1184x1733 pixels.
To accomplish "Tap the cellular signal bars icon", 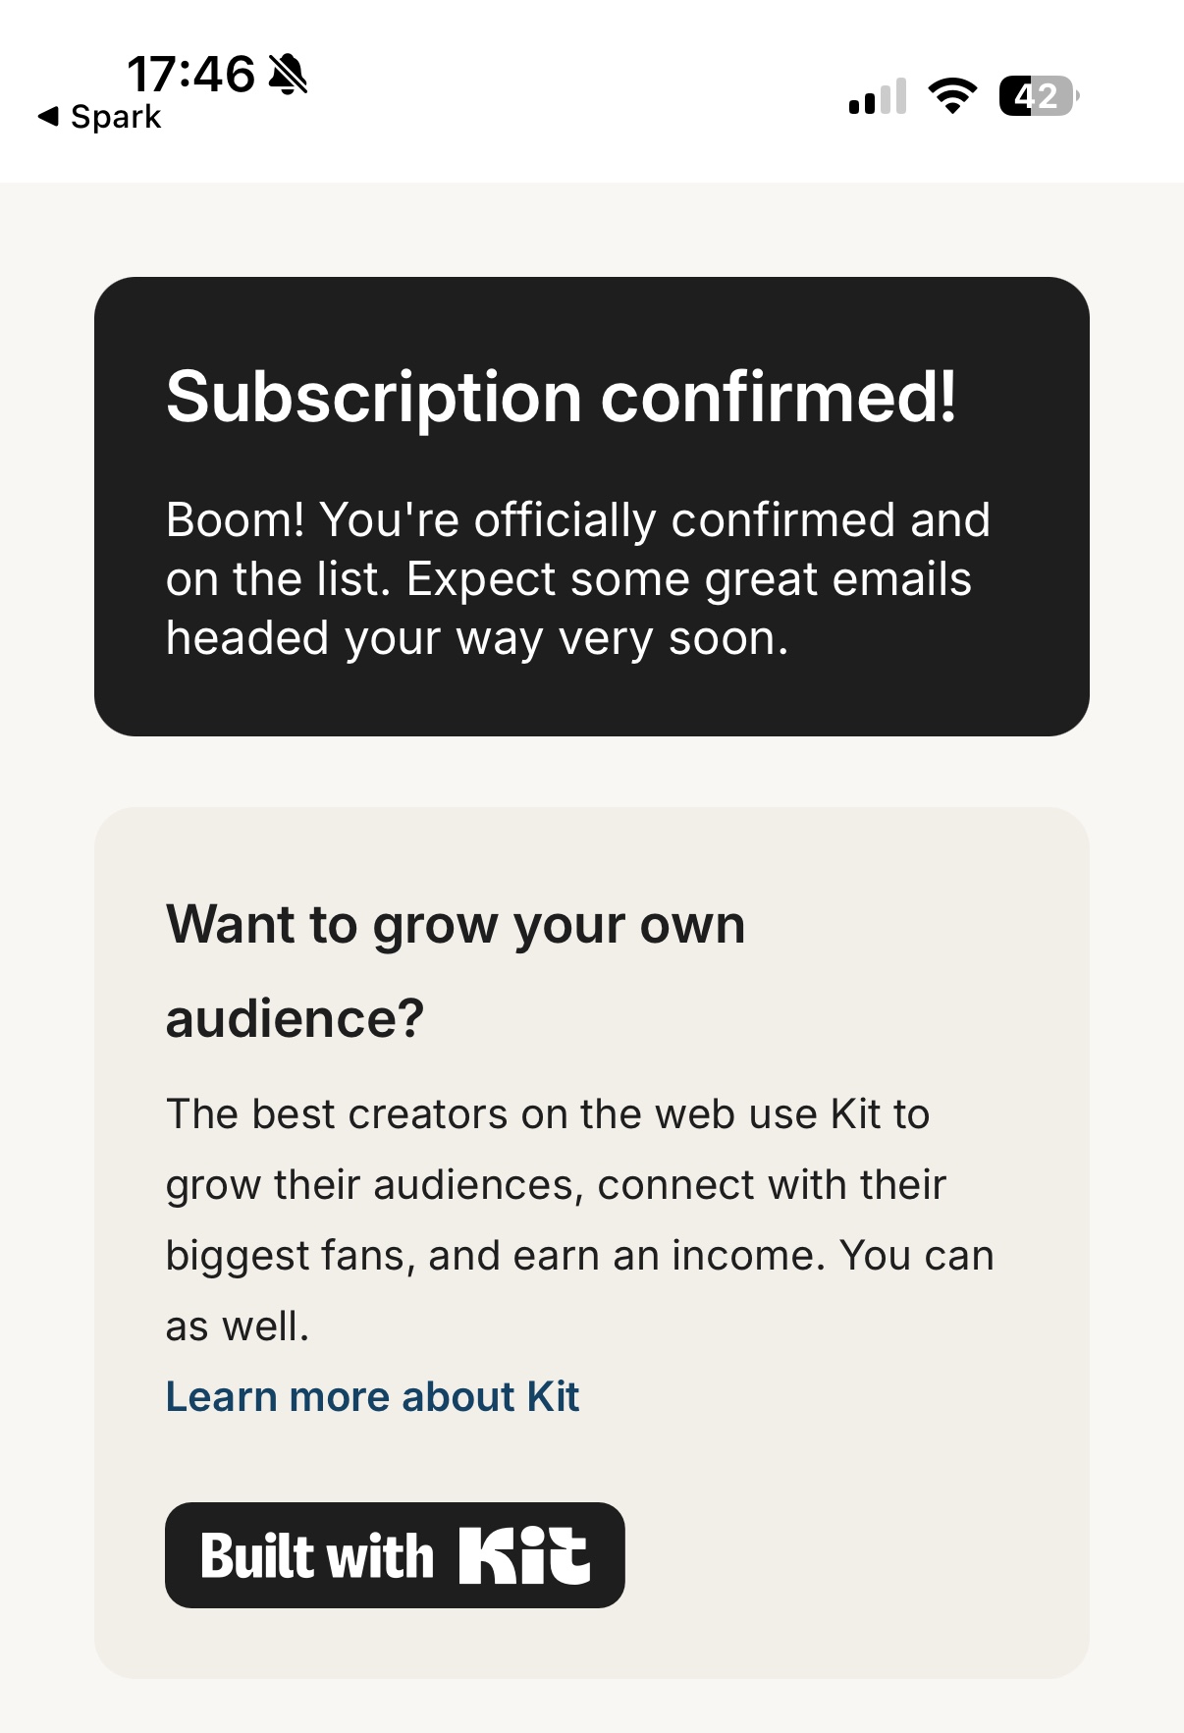I will click(878, 96).
